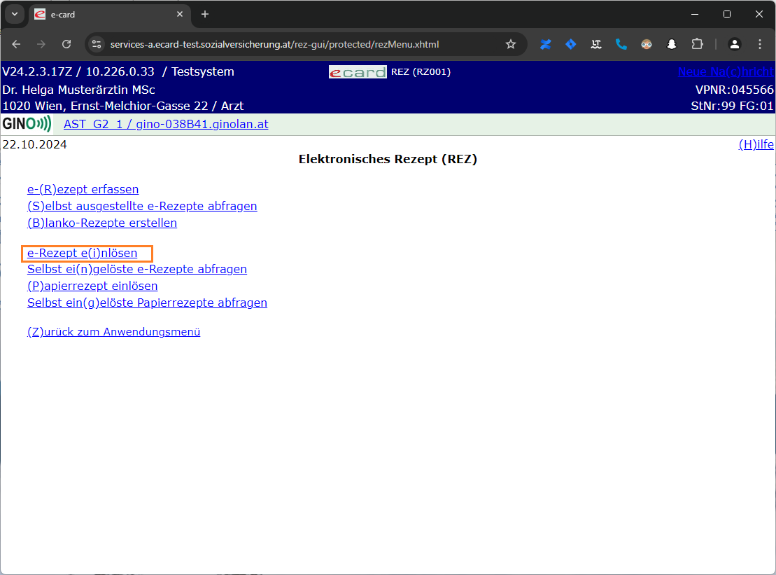Click the GINO logo icon

tap(27, 125)
